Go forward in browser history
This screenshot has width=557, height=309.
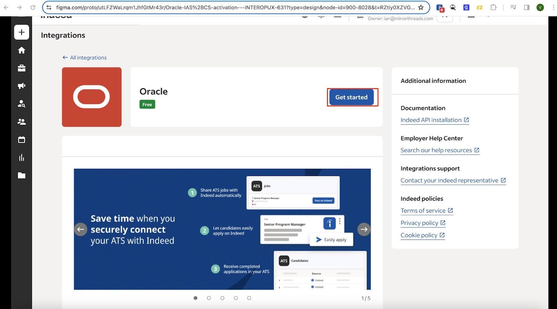[x=19, y=7]
